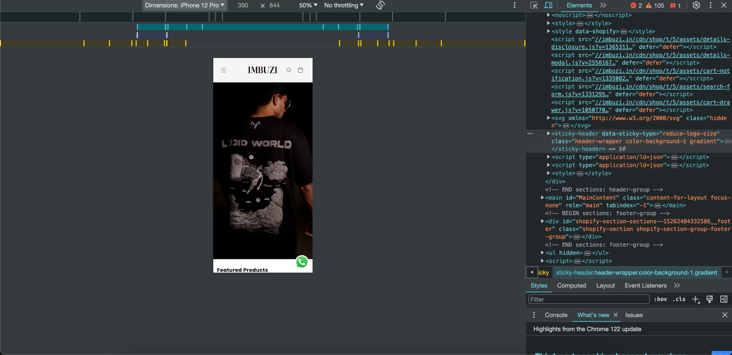Open the Dimensions iPhone 12 Pro dropdown
The width and height of the screenshot is (732, 355).
[184, 5]
